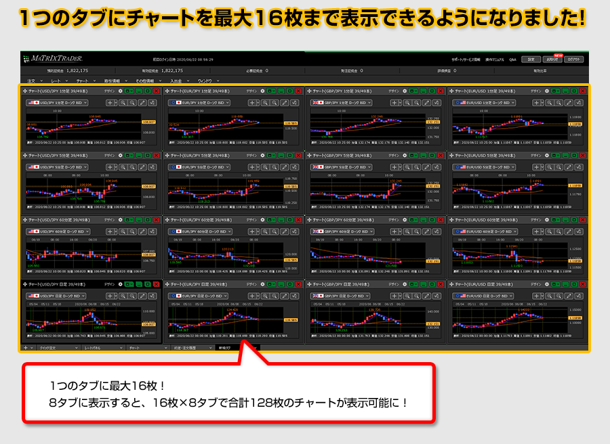This screenshot has width=610, height=444.
Task: Click the EUR/USD 5分足 candlestick chart area
Action: (x=510, y=191)
